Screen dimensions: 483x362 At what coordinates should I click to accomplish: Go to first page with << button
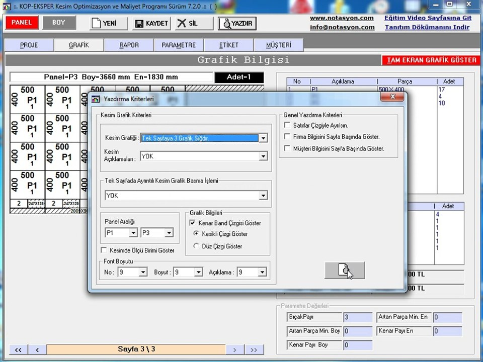pos(18,350)
